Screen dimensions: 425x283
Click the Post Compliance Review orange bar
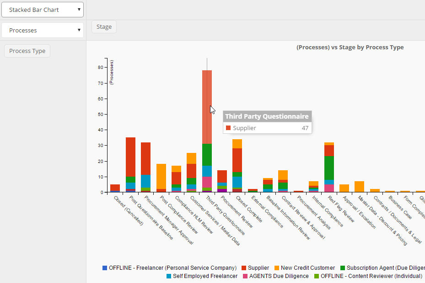(161, 176)
